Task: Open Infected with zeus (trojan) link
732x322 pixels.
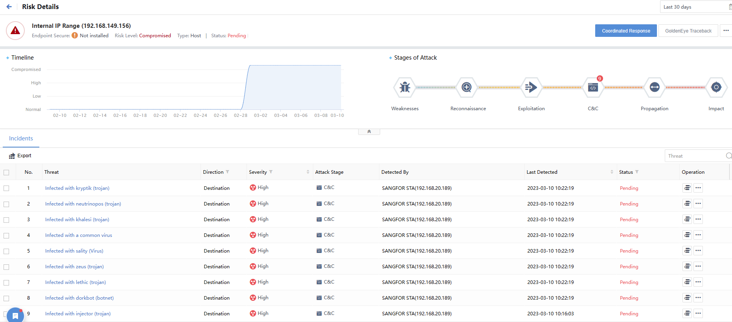Action: pyautogui.click(x=74, y=267)
